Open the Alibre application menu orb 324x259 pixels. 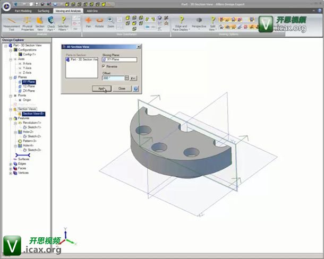(6, 6)
